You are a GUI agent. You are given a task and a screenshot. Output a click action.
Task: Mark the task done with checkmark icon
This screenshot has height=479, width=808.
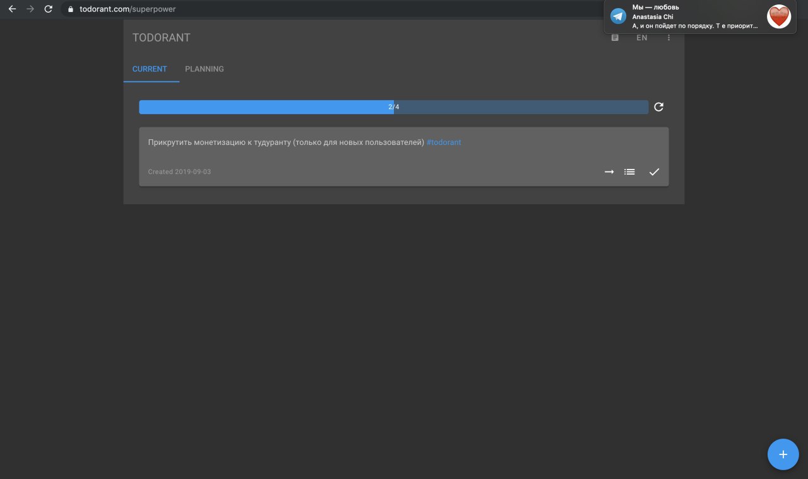654,171
